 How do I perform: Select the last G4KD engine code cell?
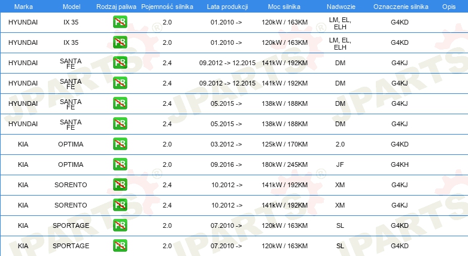(x=400, y=246)
